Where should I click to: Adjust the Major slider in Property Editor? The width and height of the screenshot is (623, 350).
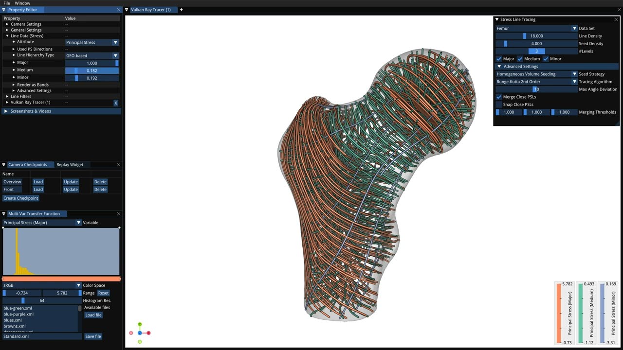92,63
